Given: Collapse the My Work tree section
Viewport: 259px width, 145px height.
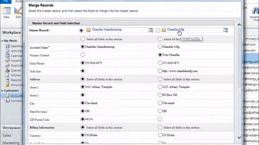Looking at the screenshot, I should click(x=2, y=41).
